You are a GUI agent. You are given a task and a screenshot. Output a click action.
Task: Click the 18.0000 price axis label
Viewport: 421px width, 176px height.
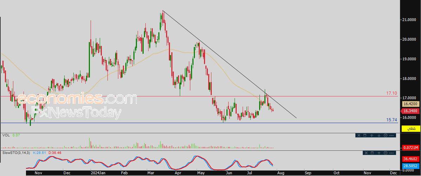point(409,79)
